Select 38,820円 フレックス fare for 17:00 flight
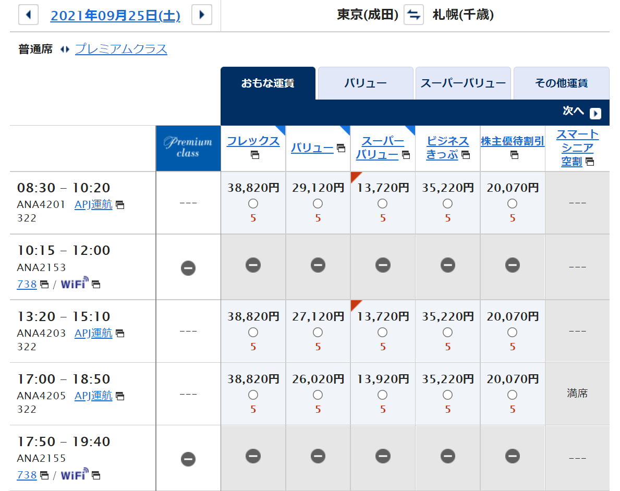The width and height of the screenshot is (620, 491). click(253, 395)
